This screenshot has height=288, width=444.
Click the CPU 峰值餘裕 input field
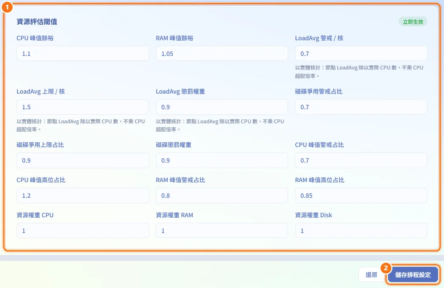pyautogui.click(x=83, y=53)
